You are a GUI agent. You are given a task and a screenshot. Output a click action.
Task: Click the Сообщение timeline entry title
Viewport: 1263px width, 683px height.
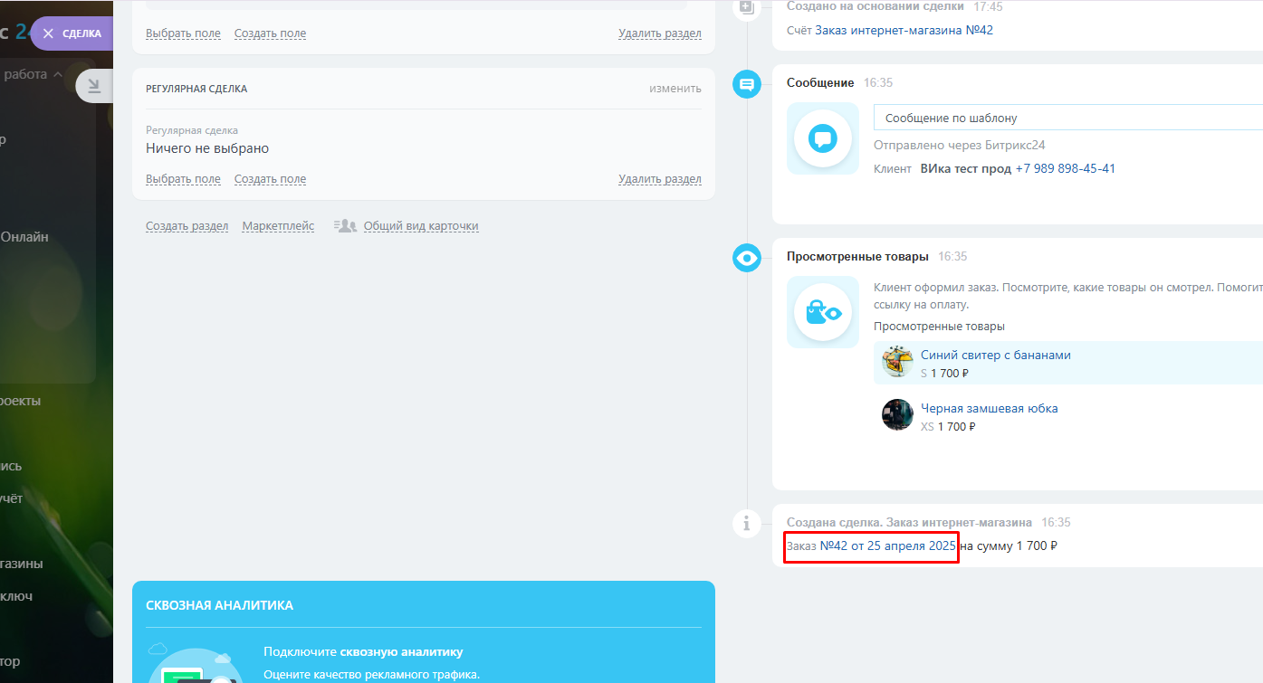(820, 82)
